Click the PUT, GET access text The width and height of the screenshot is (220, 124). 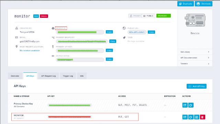(123, 117)
